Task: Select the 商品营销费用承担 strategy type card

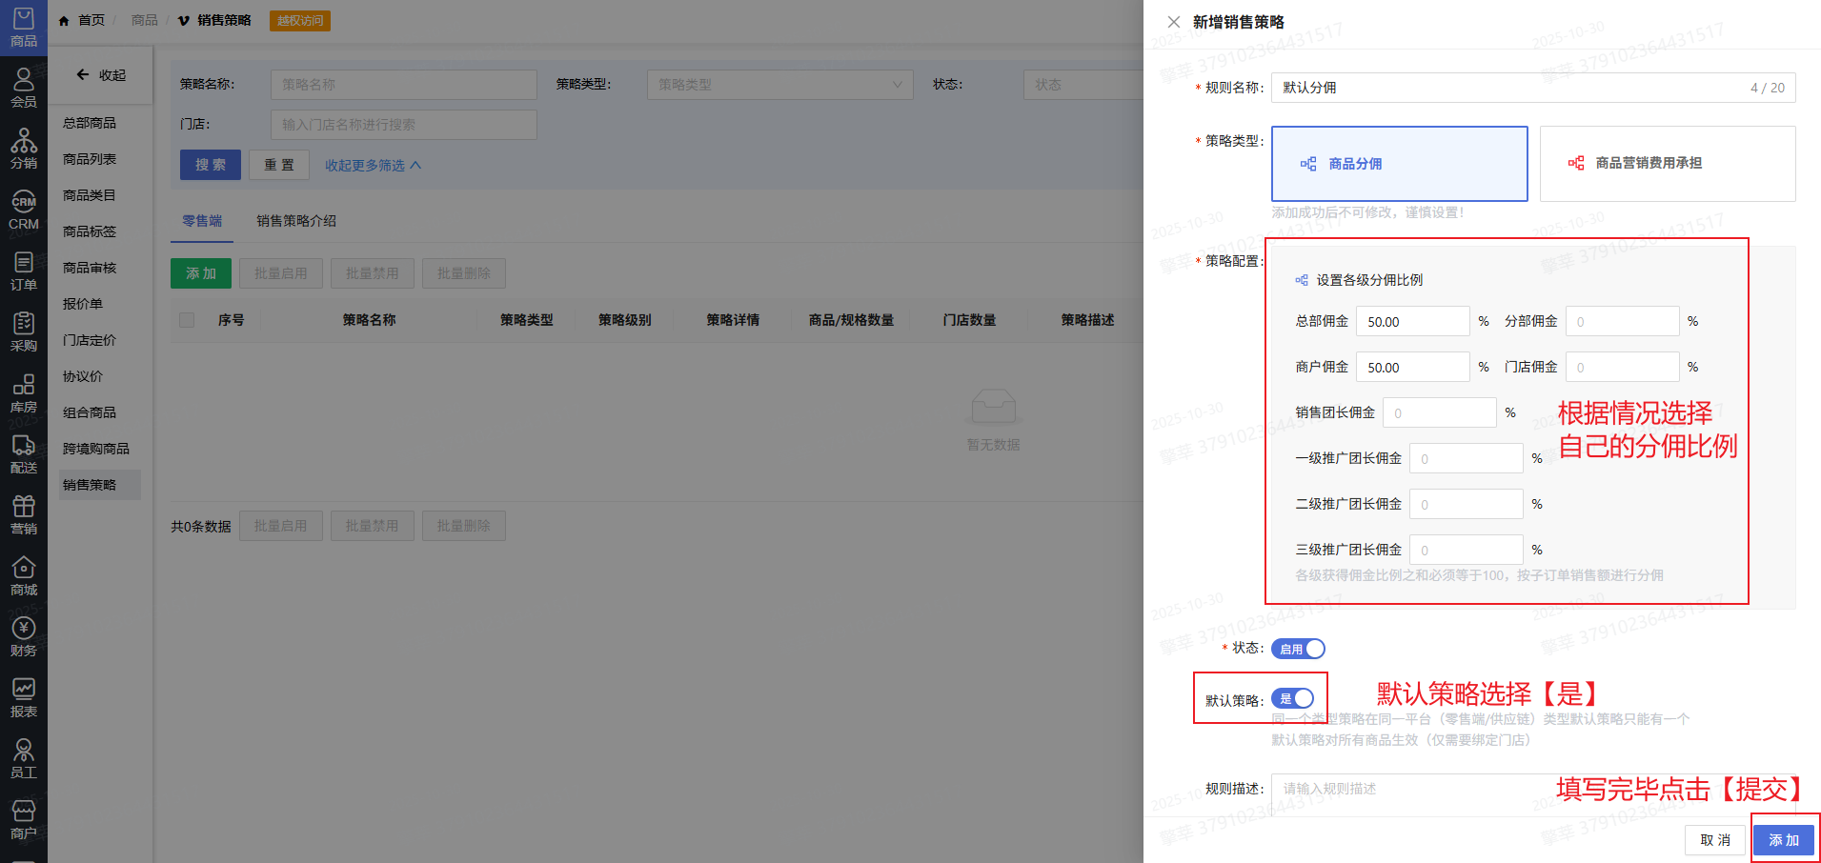Action: pyautogui.click(x=1667, y=164)
